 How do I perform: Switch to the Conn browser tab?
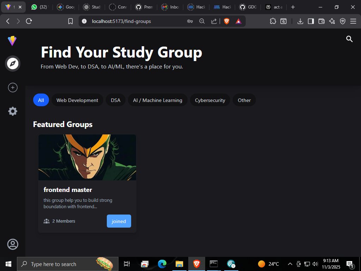tap(118, 7)
